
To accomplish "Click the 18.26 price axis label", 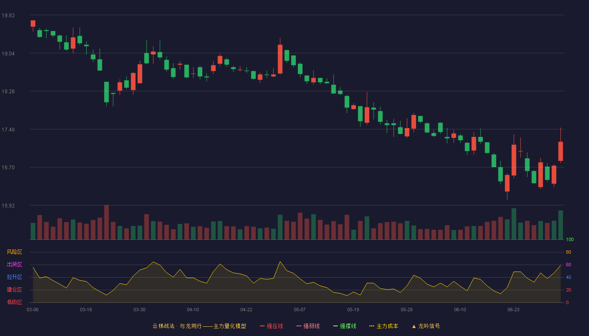I will (x=8, y=92).
